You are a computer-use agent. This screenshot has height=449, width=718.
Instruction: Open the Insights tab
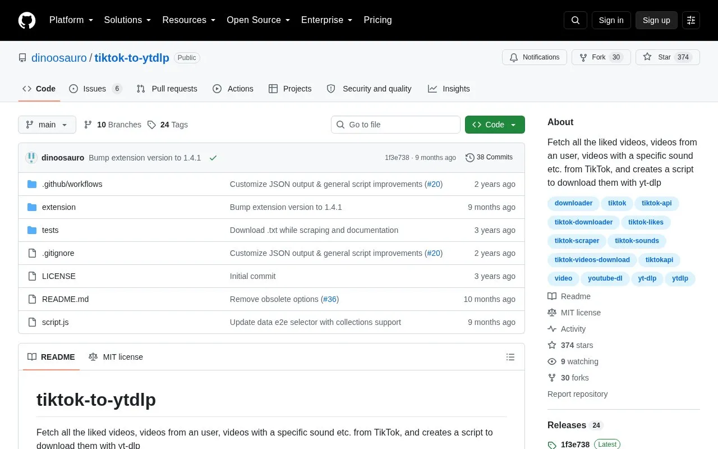coord(449,89)
